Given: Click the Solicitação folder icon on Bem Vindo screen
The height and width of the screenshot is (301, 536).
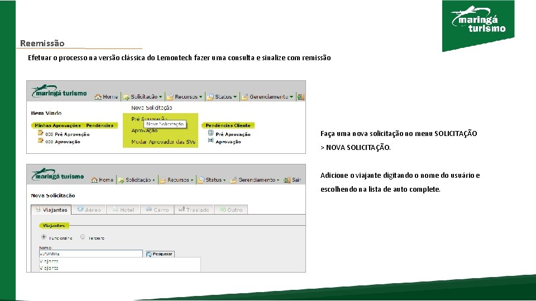Looking at the screenshot, I should click(x=126, y=97).
